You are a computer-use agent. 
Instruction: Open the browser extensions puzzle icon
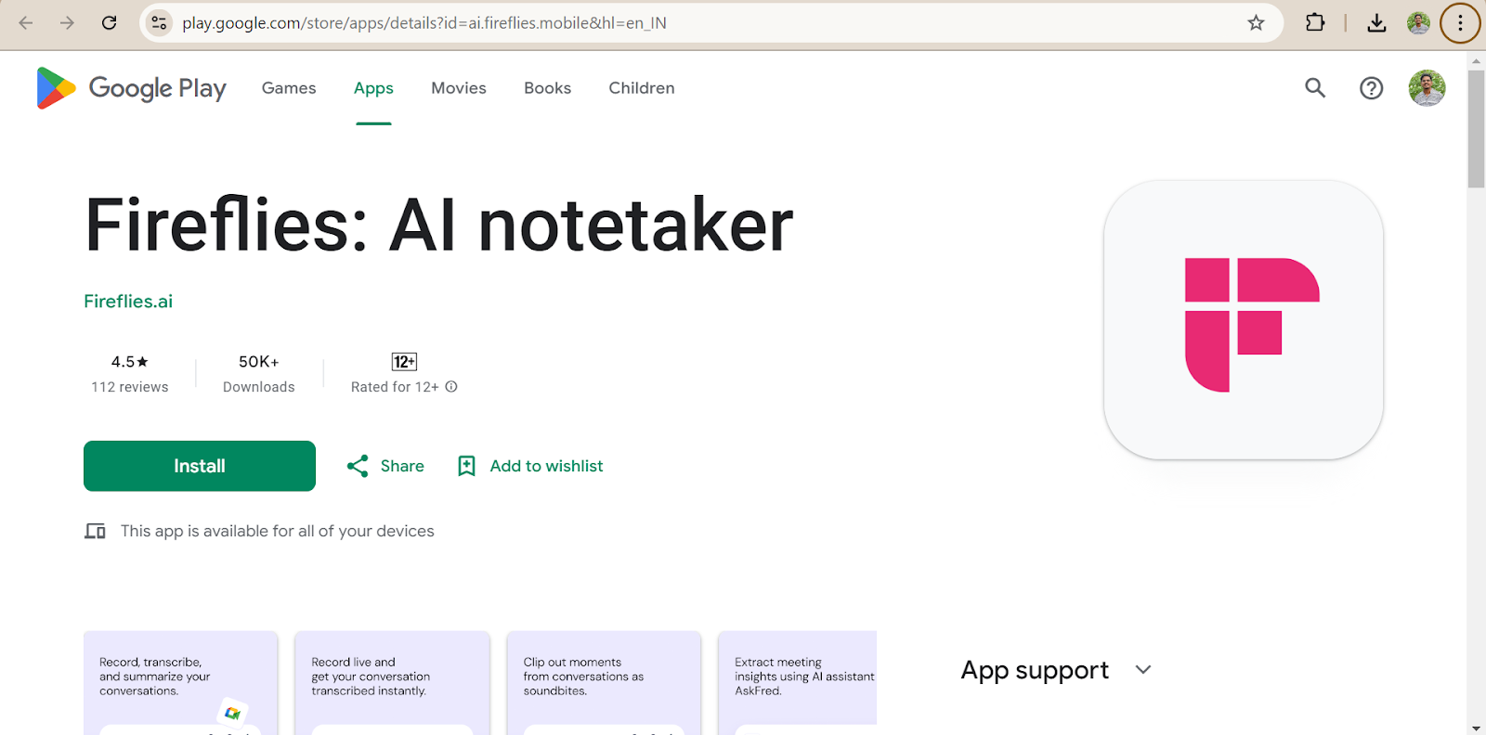tap(1315, 23)
